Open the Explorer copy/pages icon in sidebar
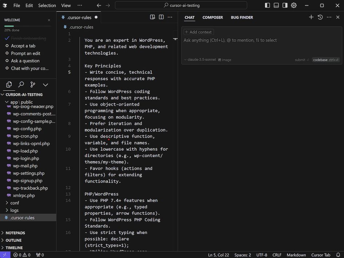 coord(9,85)
